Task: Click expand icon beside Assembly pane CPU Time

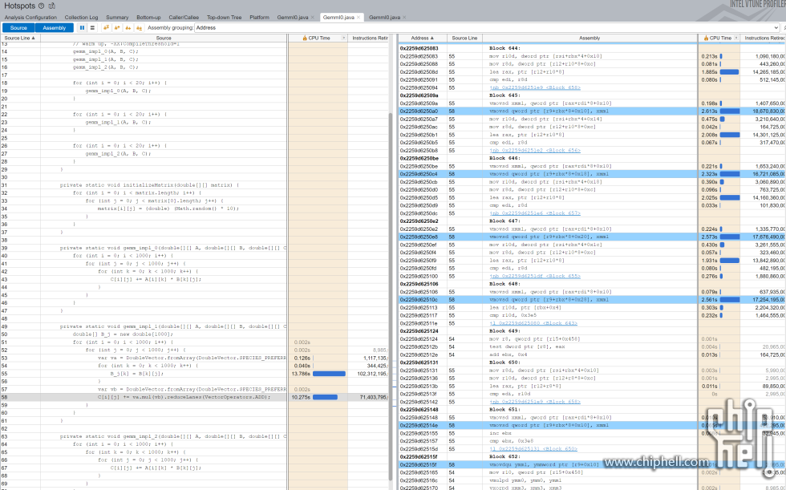Action: coord(736,38)
